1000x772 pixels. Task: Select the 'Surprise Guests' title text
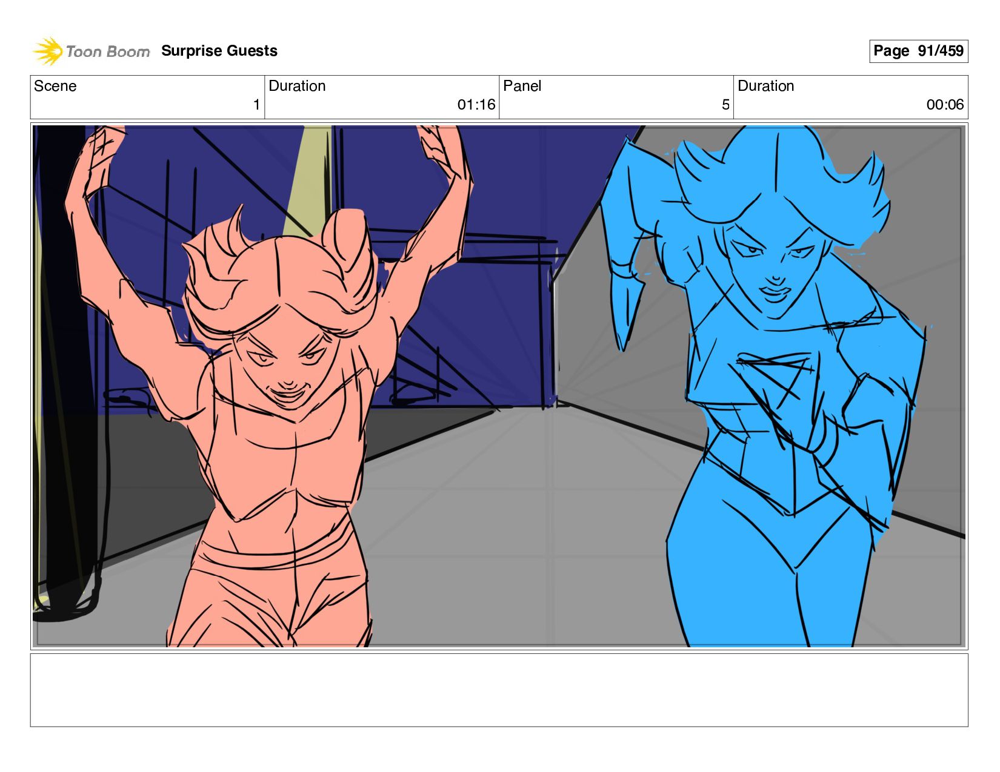[219, 51]
